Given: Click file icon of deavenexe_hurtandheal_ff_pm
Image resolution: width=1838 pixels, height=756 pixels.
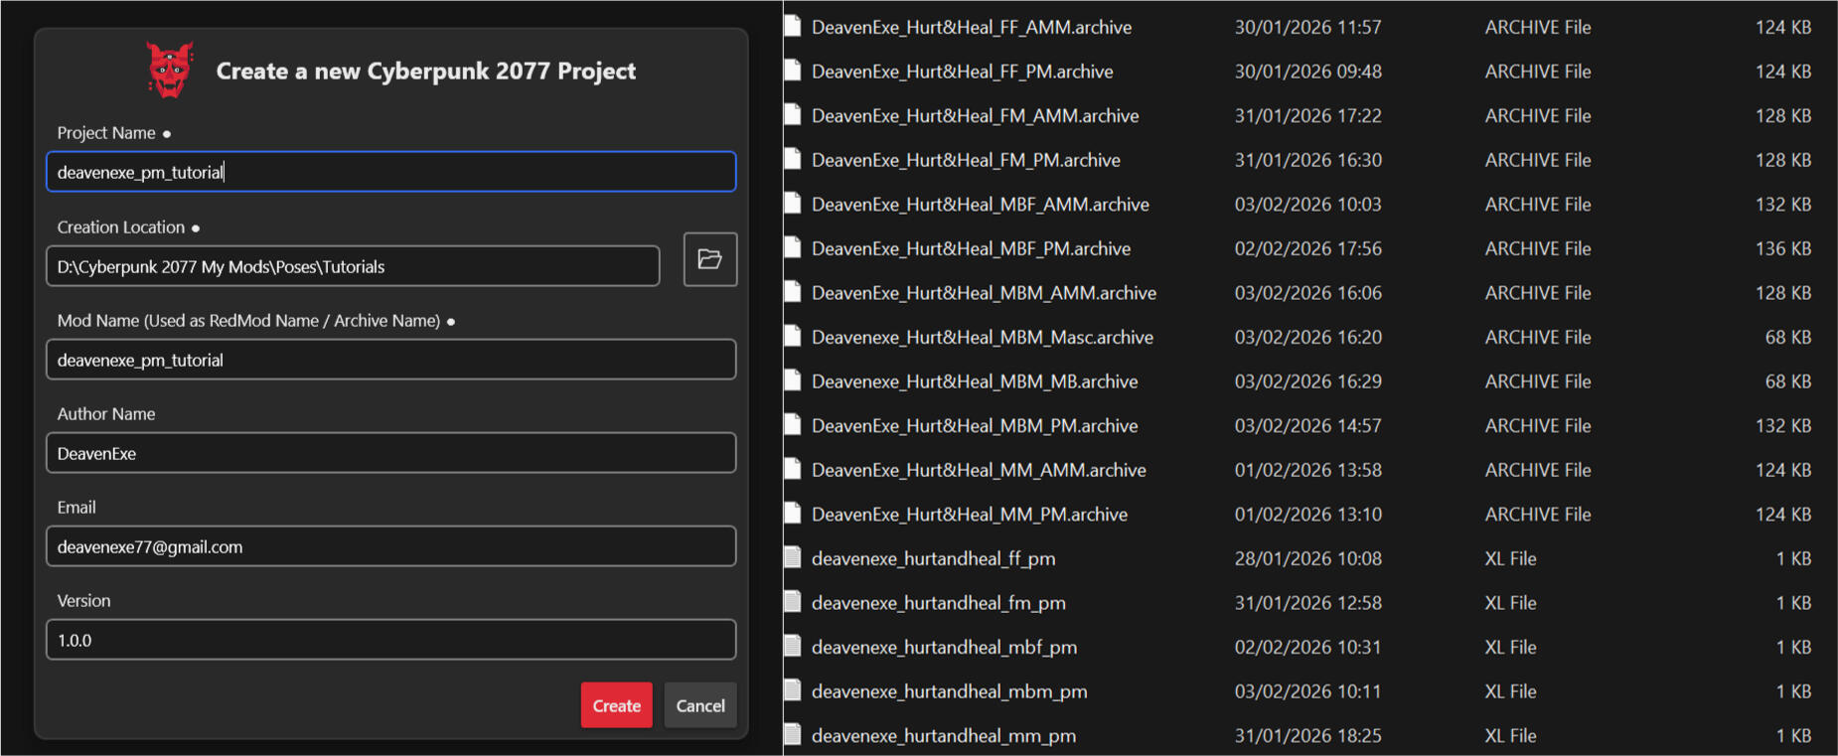Looking at the screenshot, I should point(793,558).
